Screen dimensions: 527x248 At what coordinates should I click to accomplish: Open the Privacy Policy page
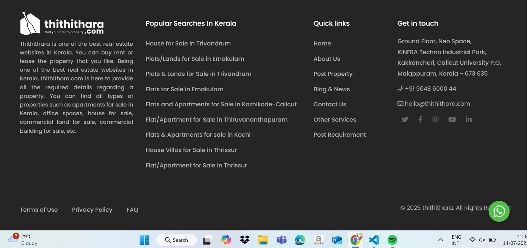click(92, 210)
